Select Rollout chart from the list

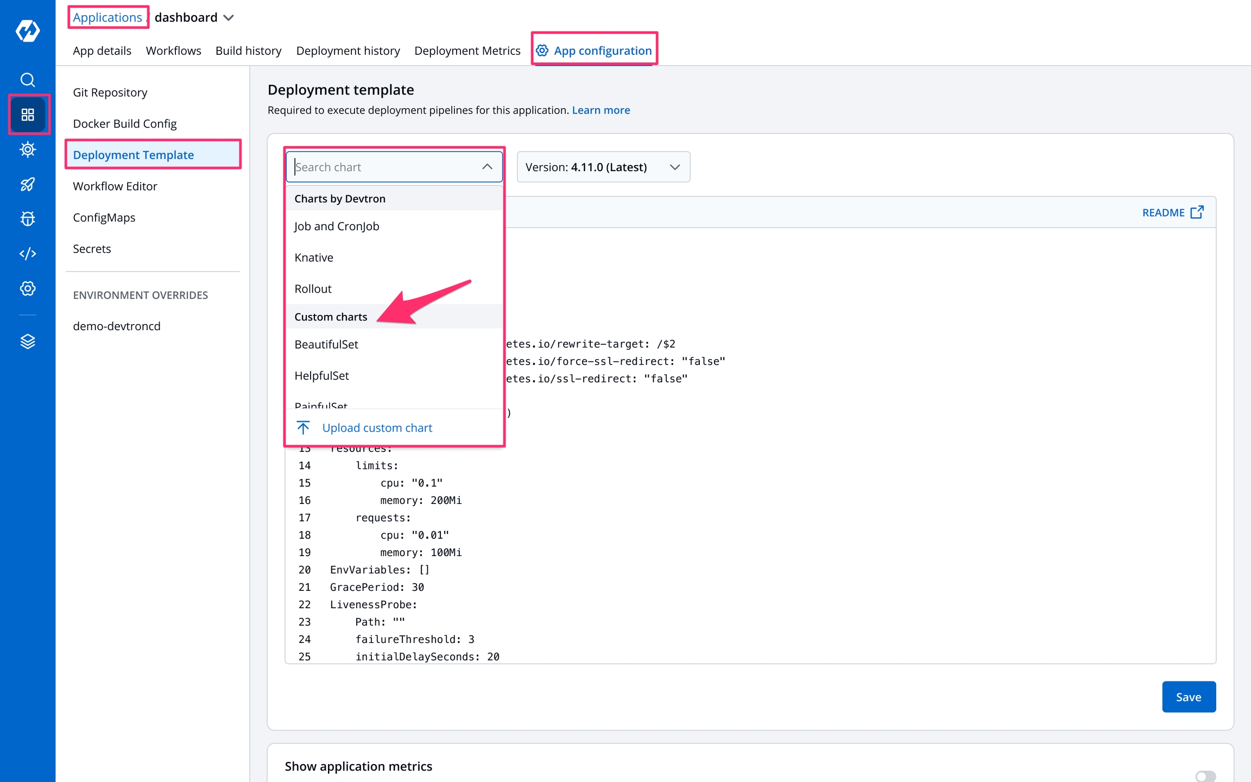(x=313, y=289)
